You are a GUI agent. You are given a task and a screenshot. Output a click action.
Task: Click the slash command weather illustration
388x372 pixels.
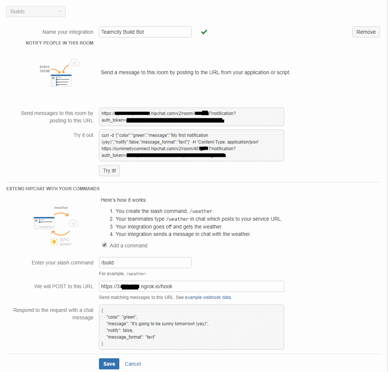56,225
